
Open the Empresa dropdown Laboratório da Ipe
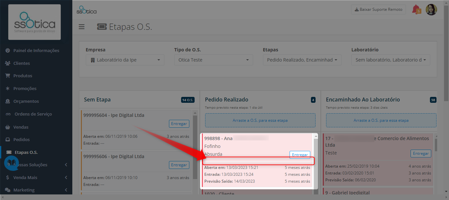(125, 60)
